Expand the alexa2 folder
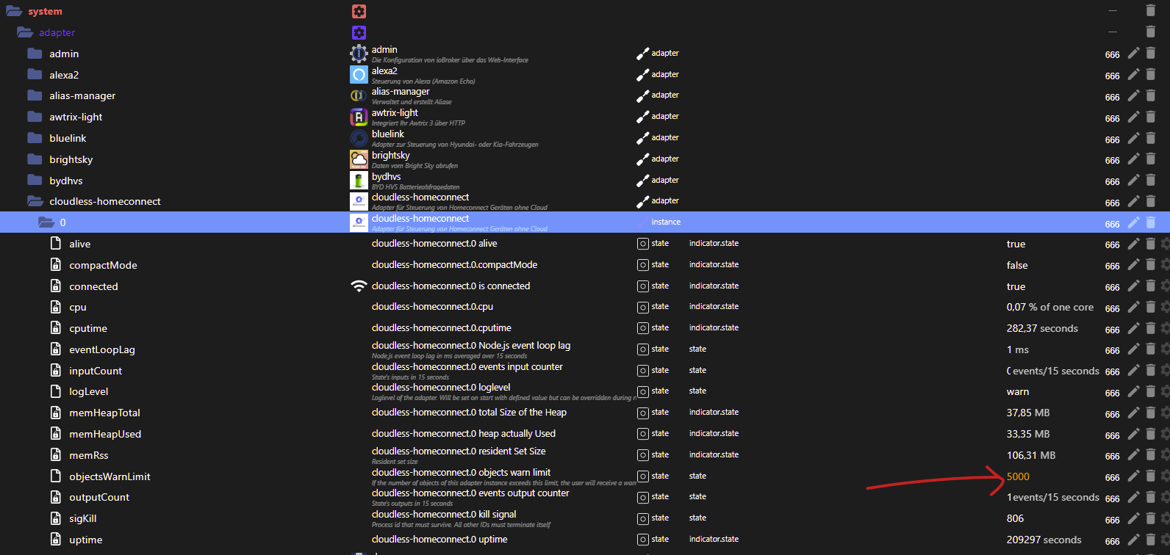 pyautogui.click(x=35, y=75)
